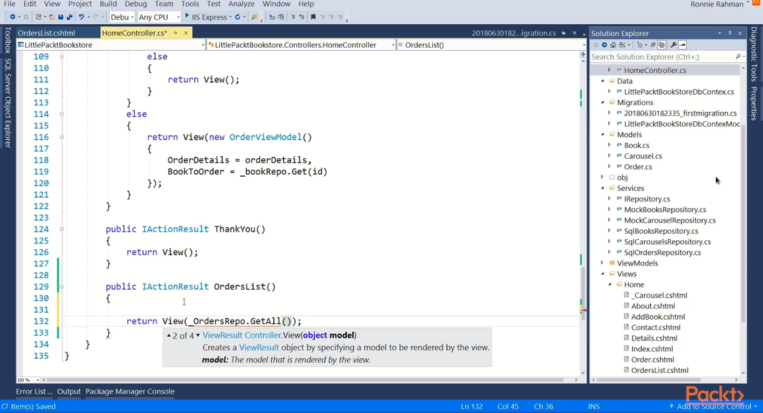The height and width of the screenshot is (413, 763).
Task: Click Switch Views icon in Solution Explorer
Action: (621, 45)
